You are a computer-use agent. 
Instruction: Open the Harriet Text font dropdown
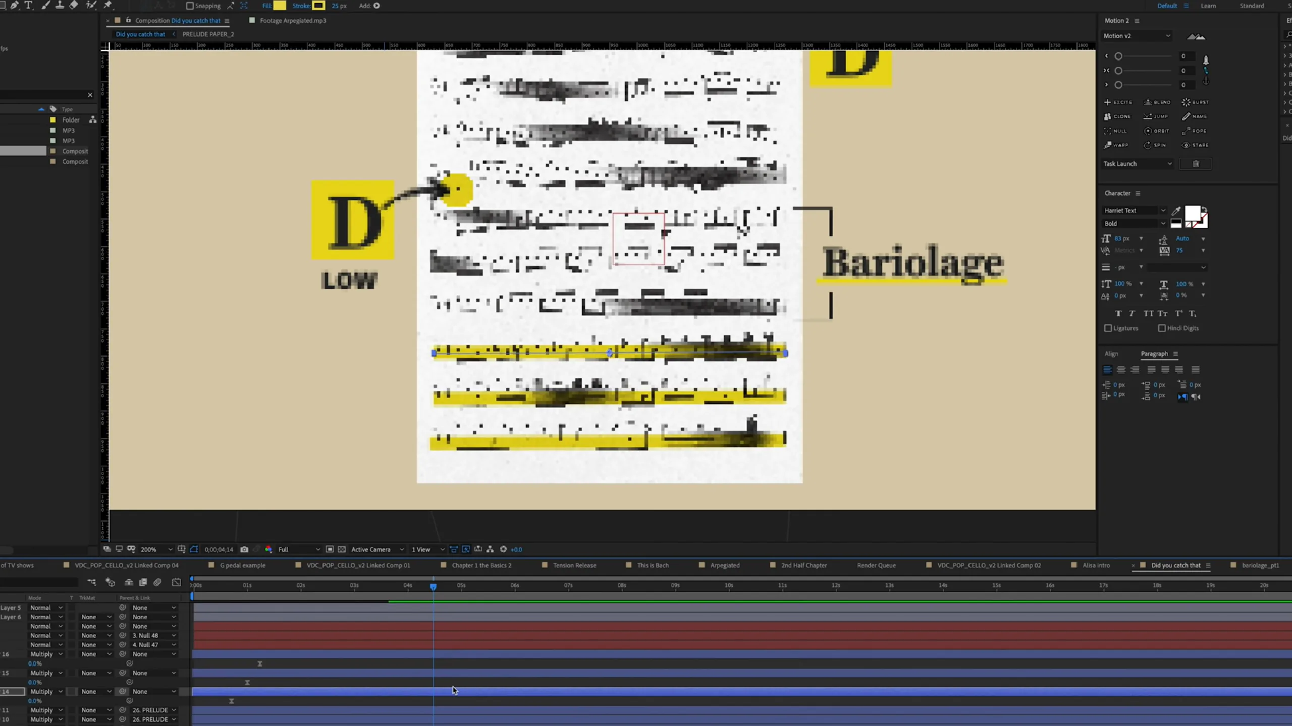click(x=1134, y=211)
